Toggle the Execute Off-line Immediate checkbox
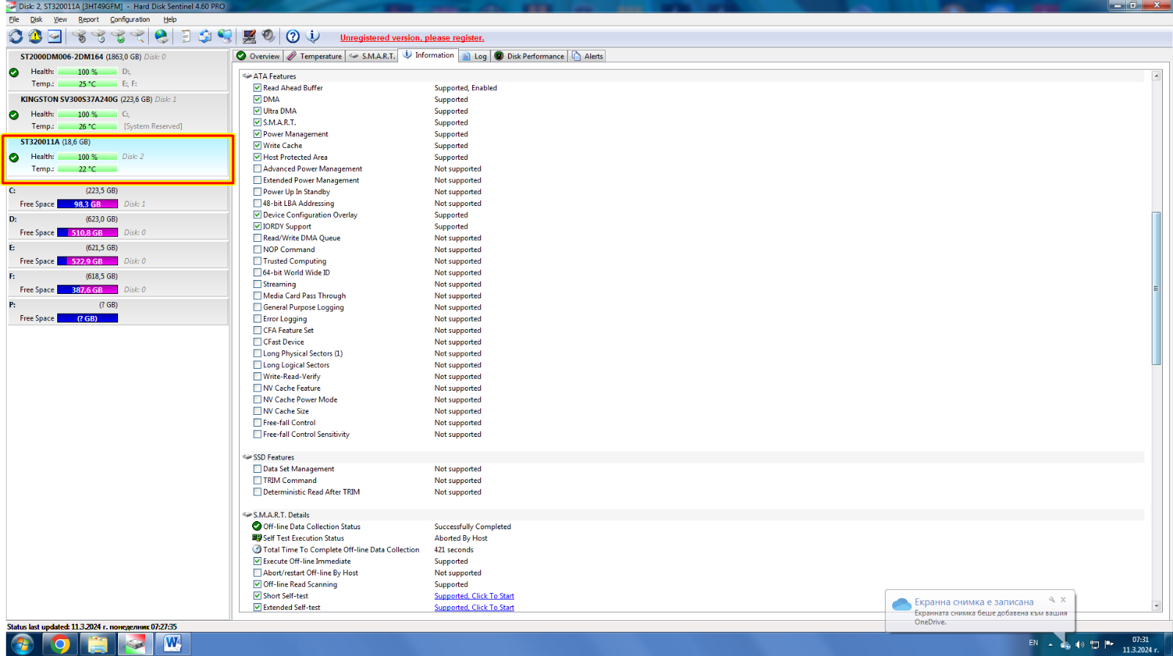The image size is (1173, 656). [x=257, y=561]
